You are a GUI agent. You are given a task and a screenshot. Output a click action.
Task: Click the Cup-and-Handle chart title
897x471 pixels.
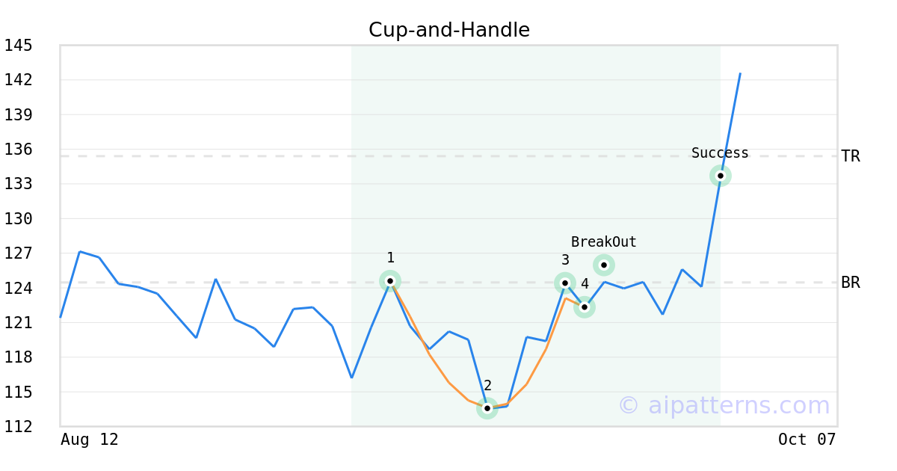click(x=449, y=30)
